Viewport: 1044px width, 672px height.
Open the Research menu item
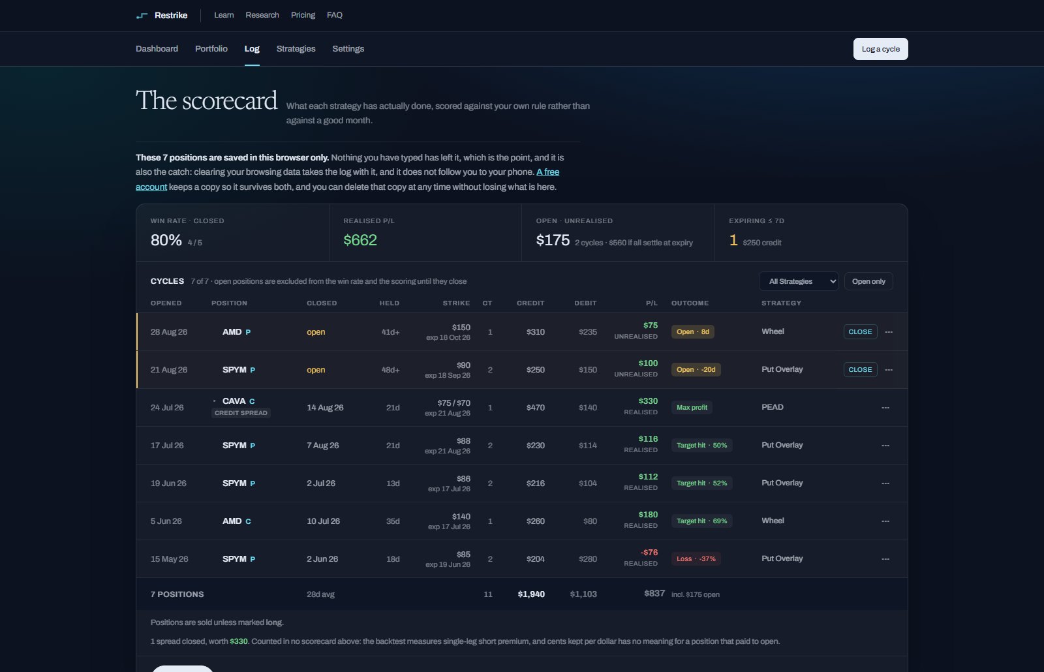[x=262, y=15]
